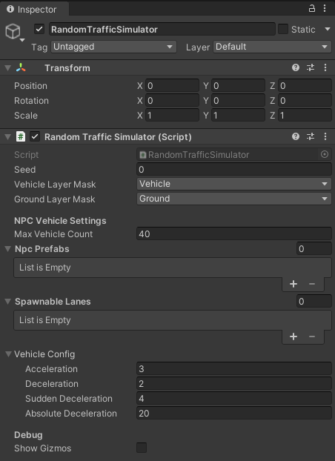Open the Tag dropdown showing Untagged

click(113, 47)
